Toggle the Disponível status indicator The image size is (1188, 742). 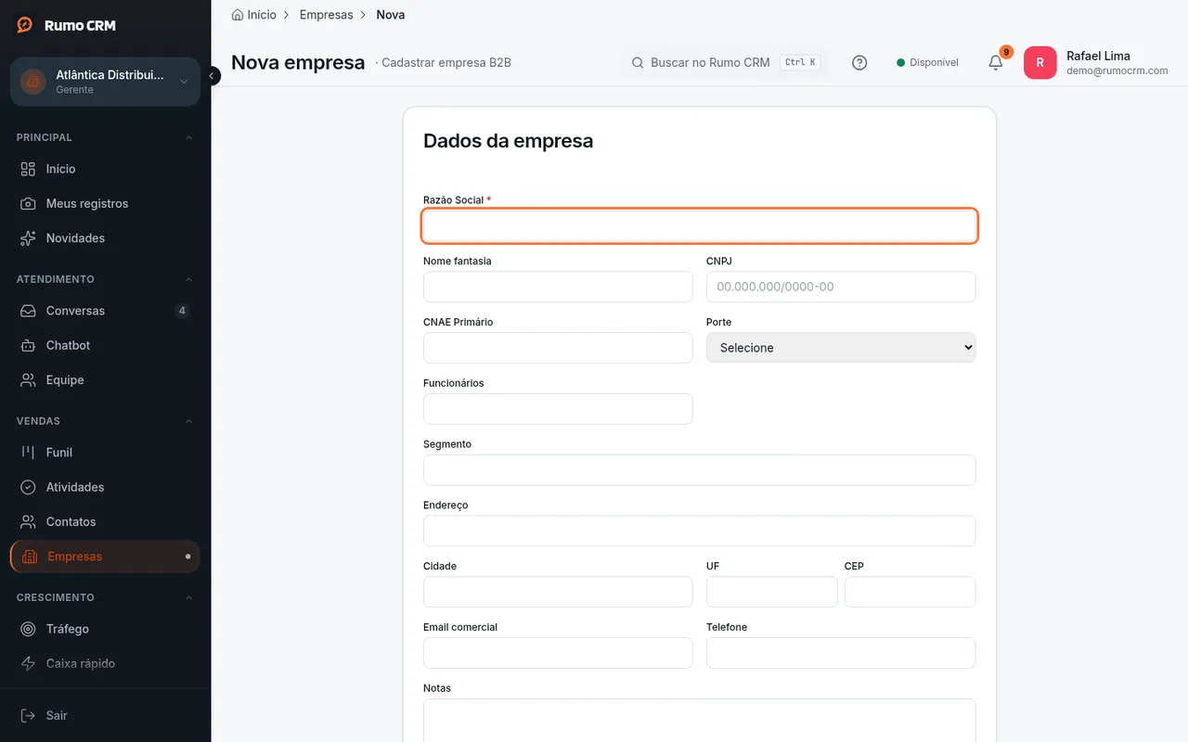click(x=927, y=63)
